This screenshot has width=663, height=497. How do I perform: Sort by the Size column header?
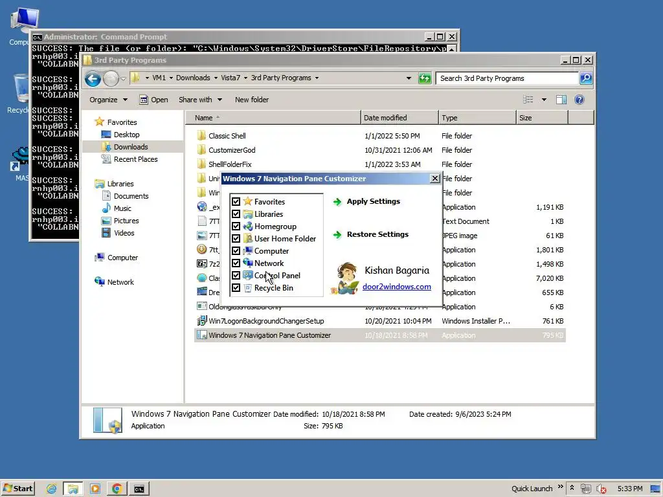click(542, 118)
